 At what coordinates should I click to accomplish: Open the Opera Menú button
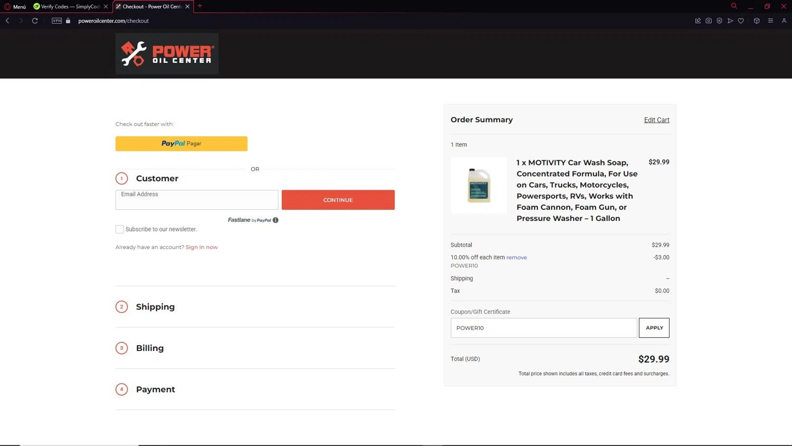[15, 6]
